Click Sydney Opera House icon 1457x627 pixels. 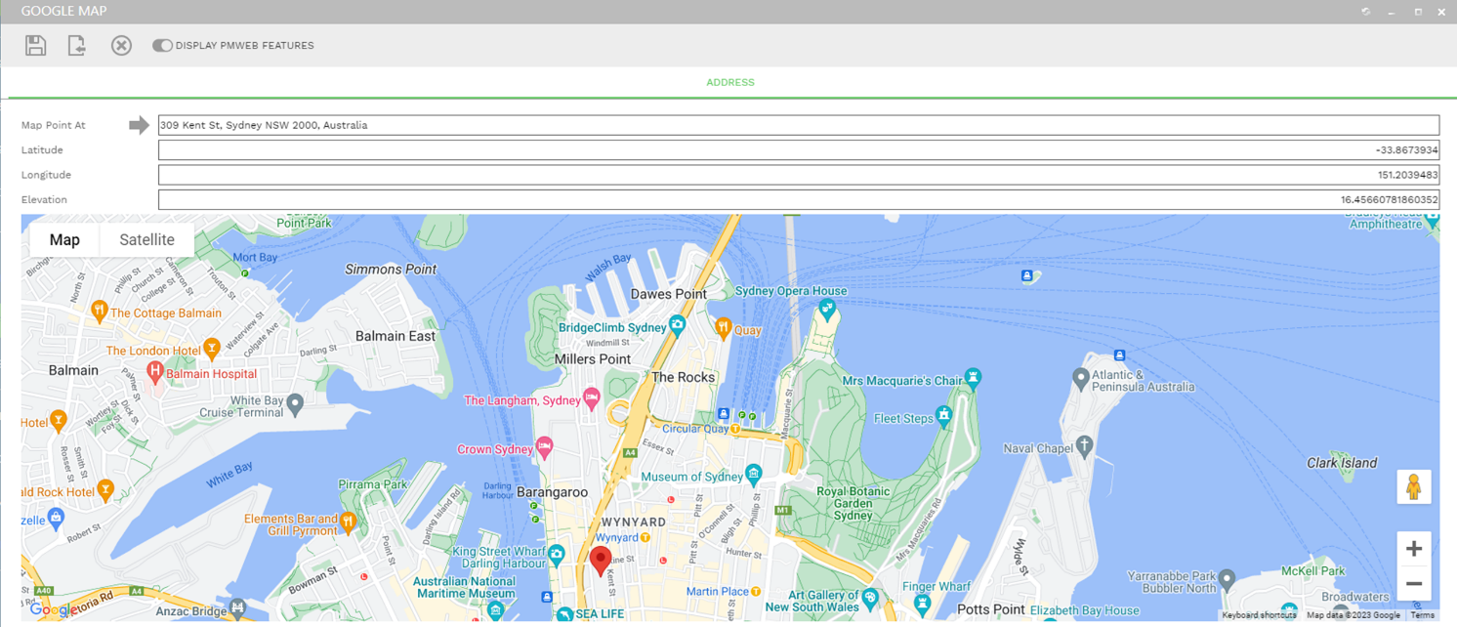[828, 311]
